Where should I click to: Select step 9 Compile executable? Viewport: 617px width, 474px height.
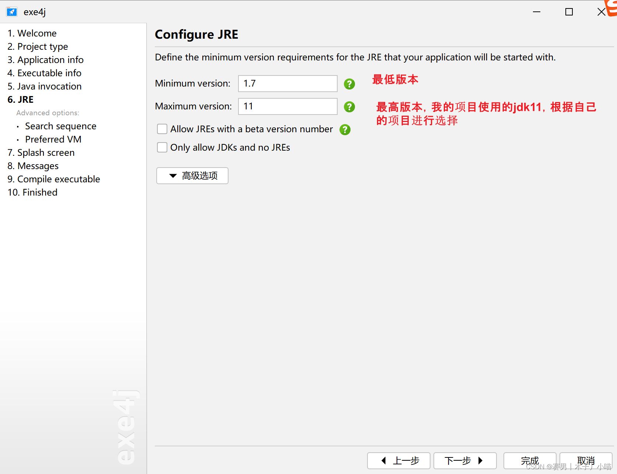54,179
